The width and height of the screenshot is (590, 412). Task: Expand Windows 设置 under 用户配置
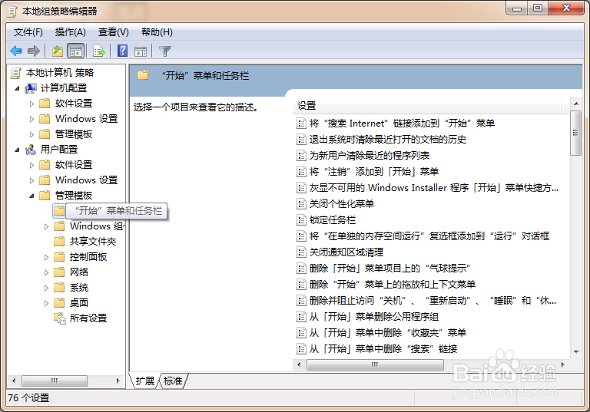pyautogui.click(x=31, y=180)
